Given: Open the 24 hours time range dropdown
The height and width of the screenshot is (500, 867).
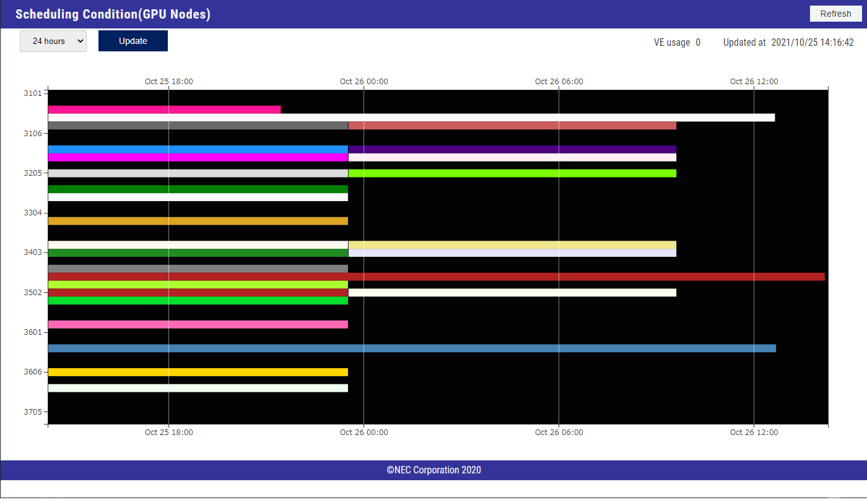Looking at the screenshot, I should click(53, 41).
